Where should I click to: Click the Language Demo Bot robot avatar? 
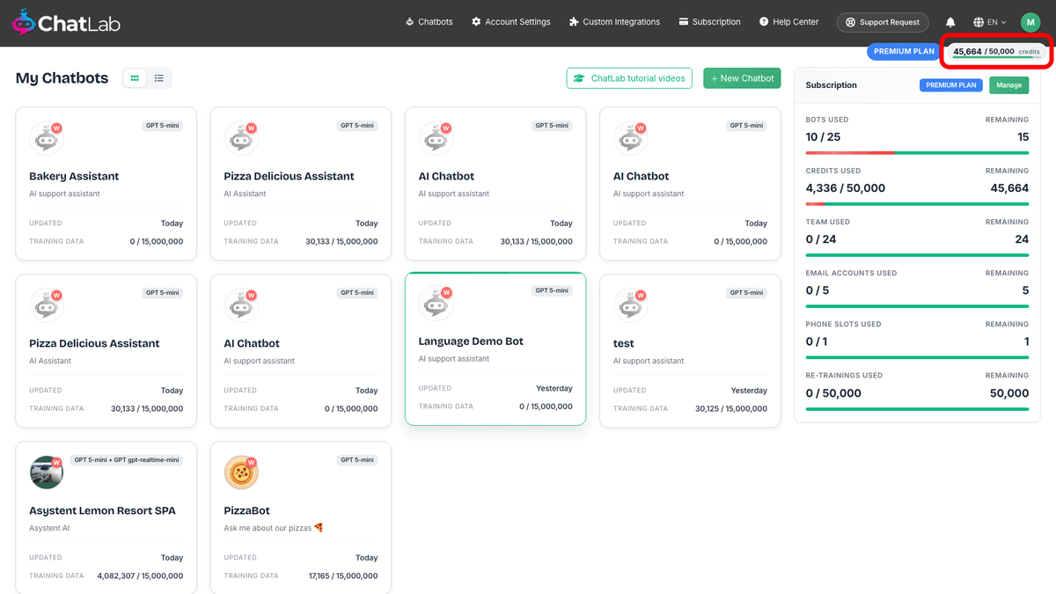436,303
